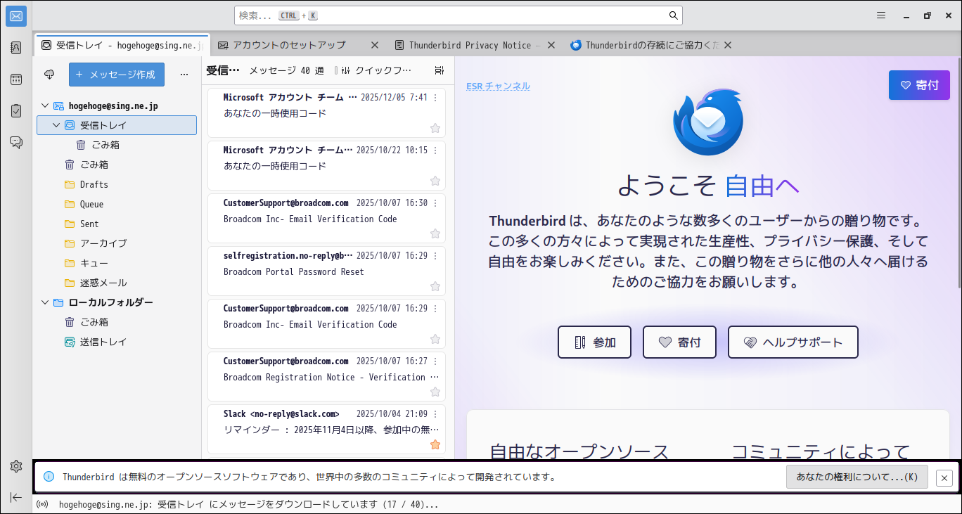Open actions menu for Slack message
Screen dimensions: 962x514
pos(435,414)
